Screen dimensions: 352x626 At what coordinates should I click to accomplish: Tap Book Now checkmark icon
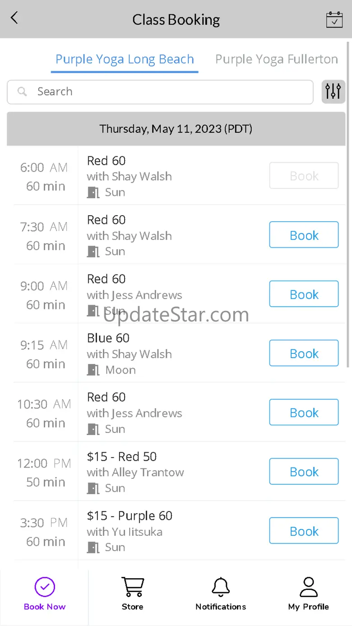click(x=45, y=587)
